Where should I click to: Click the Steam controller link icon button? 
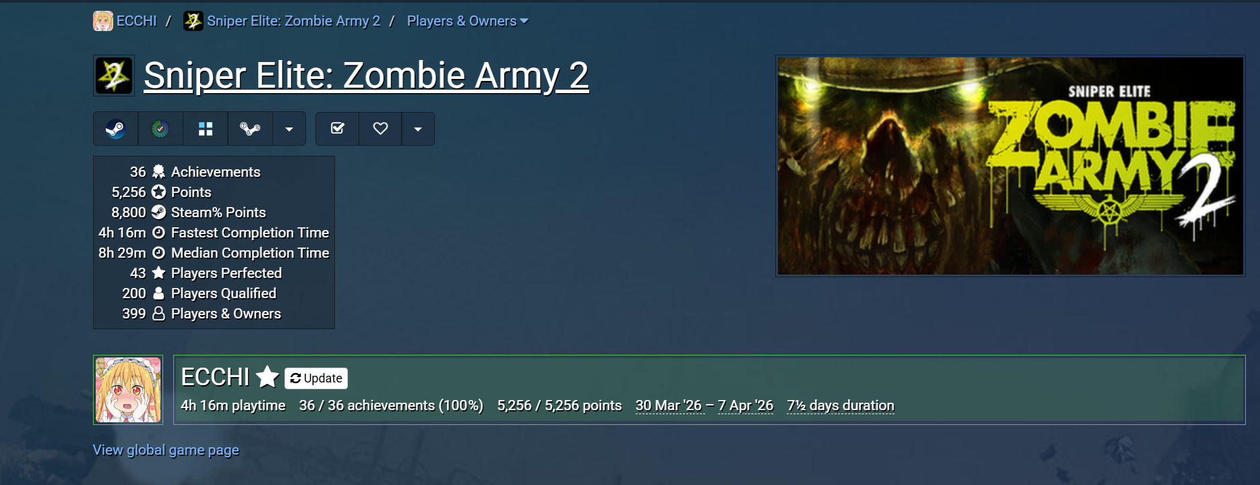[x=250, y=129]
